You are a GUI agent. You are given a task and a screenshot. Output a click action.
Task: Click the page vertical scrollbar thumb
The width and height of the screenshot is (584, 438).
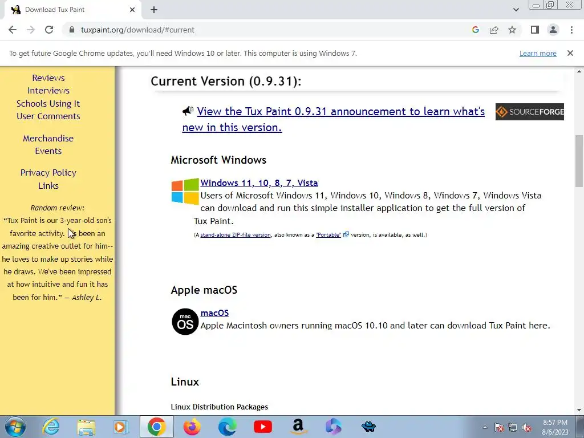(579, 160)
